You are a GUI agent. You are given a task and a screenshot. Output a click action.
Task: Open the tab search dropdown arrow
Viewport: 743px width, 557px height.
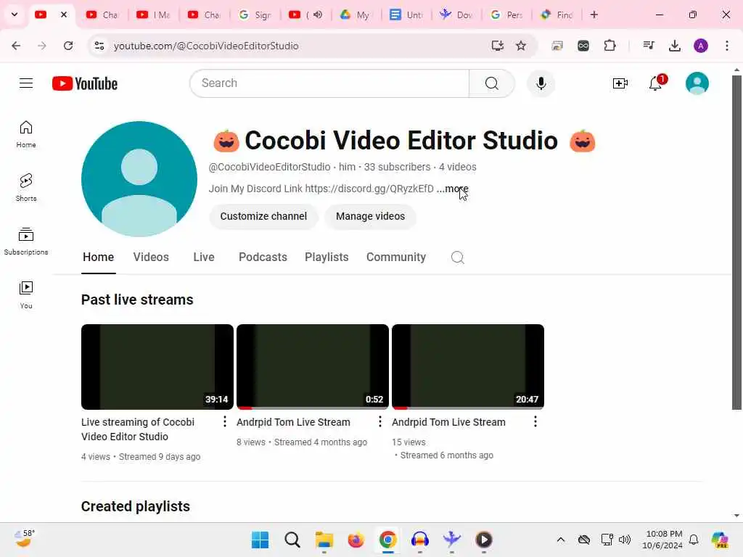(15, 15)
